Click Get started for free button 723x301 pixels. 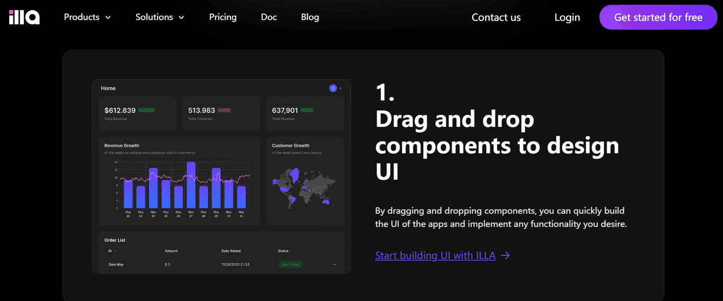(658, 17)
